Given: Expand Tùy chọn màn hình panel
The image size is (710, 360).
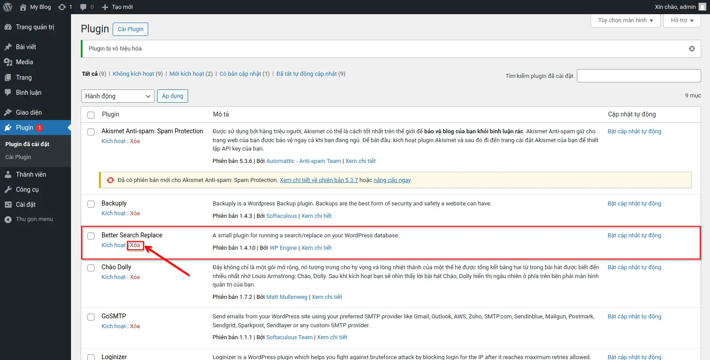Looking at the screenshot, I should (626, 20).
